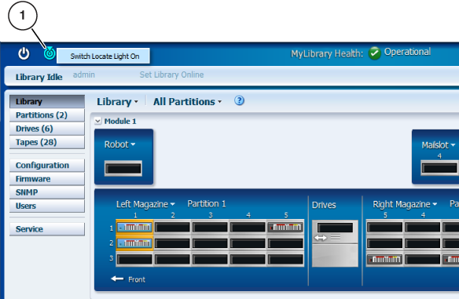Click empty left magazine slot row 3 column 4
The height and width of the screenshot is (299, 459).
[248, 259]
